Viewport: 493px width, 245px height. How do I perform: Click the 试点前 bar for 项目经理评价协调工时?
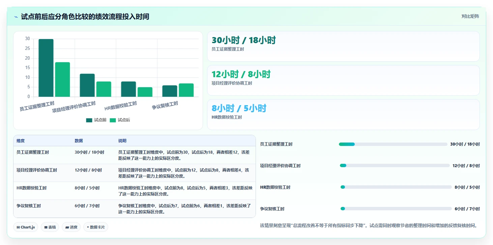(x=87, y=85)
